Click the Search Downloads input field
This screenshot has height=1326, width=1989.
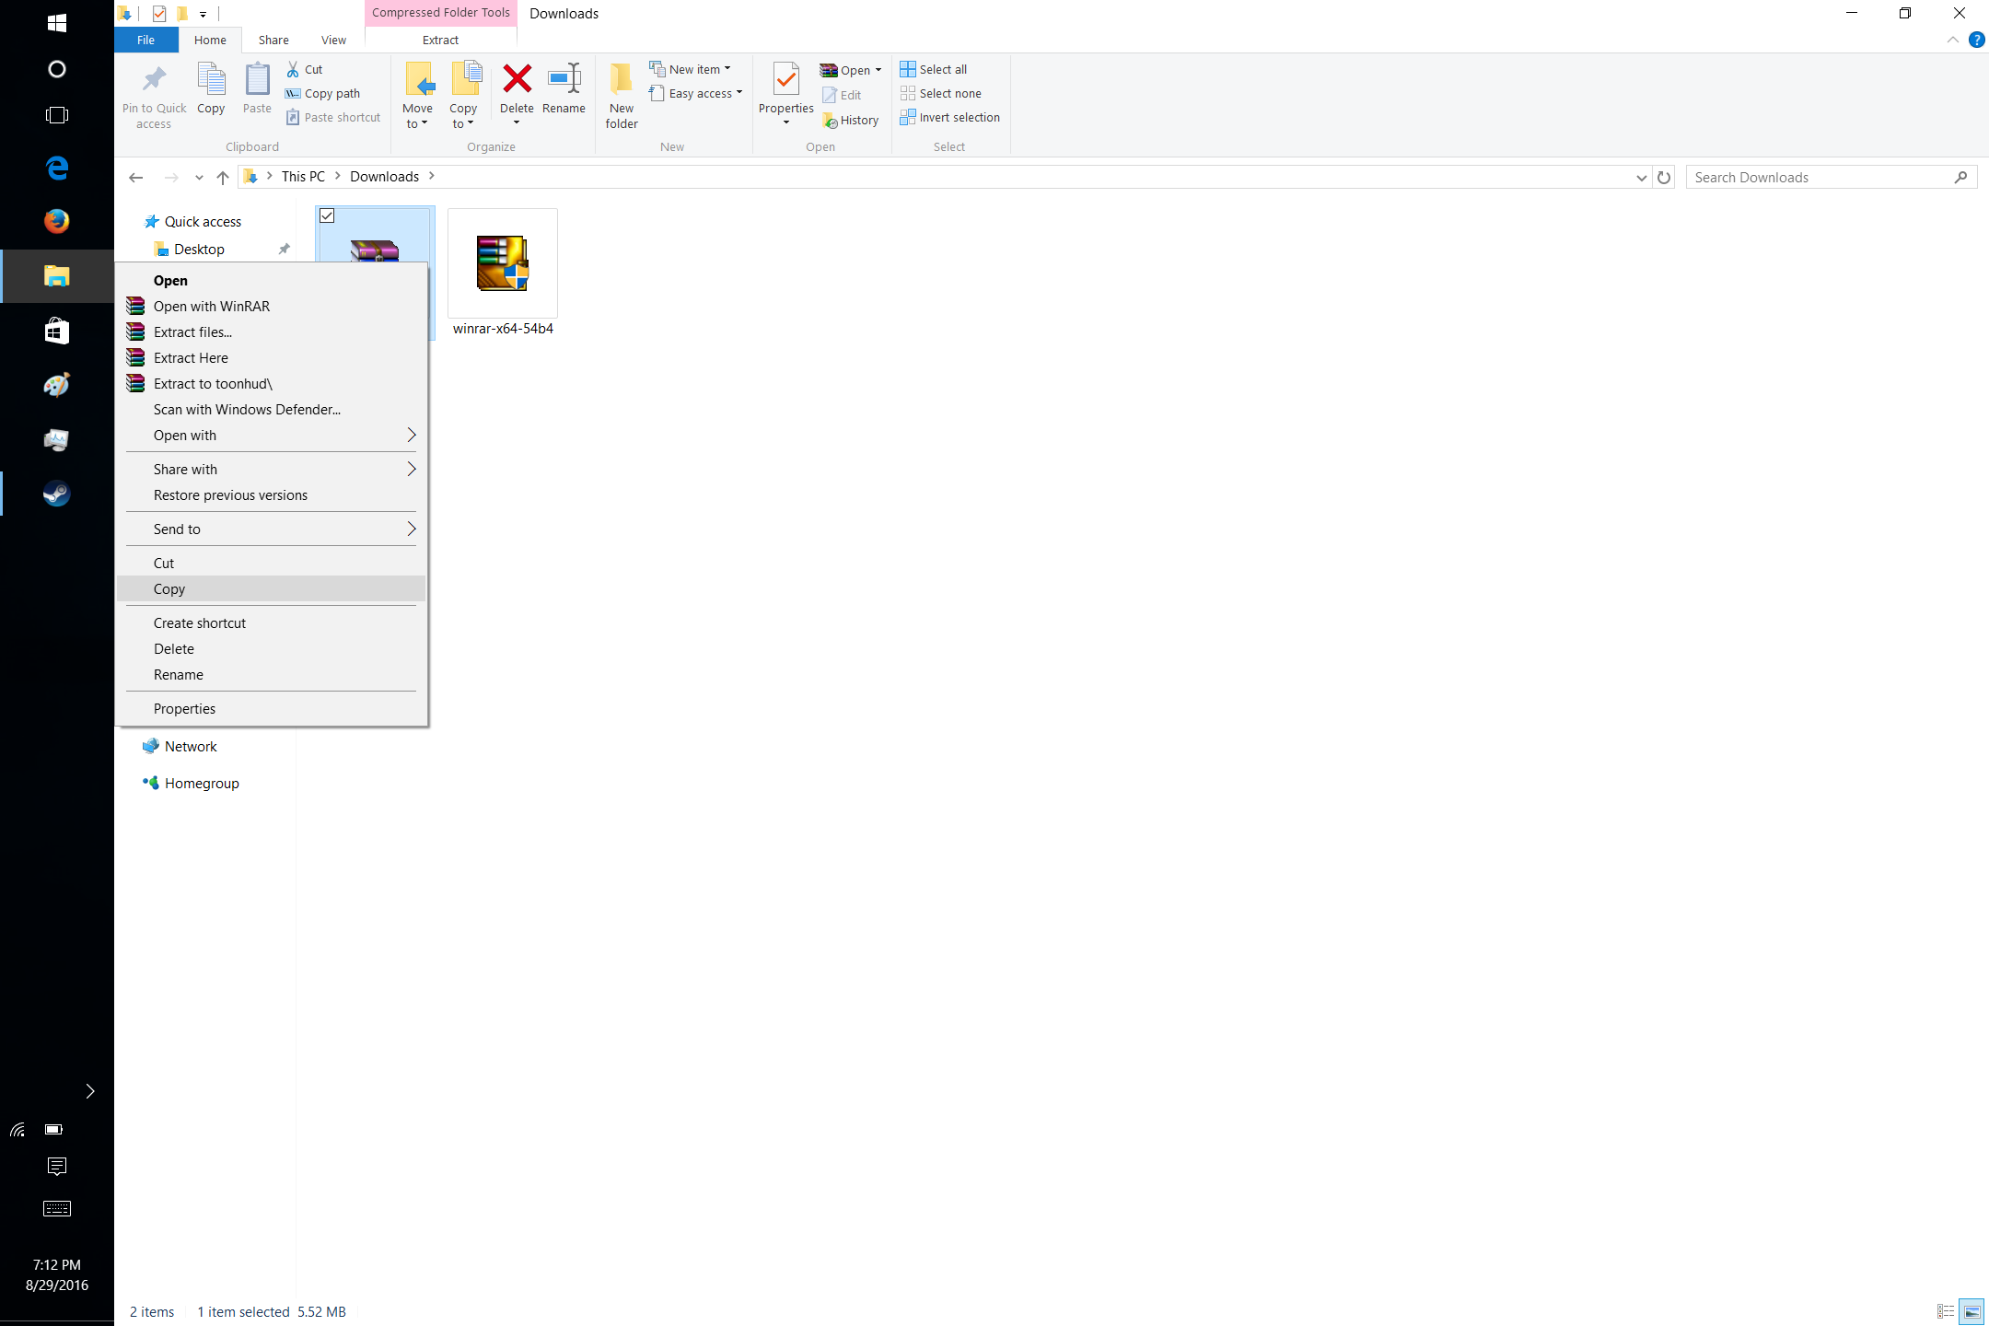tap(1819, 177)
